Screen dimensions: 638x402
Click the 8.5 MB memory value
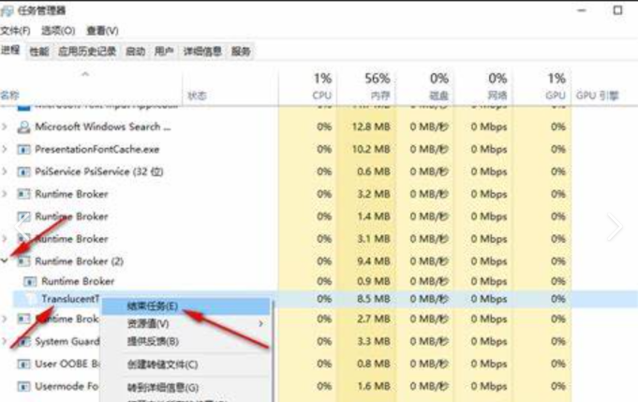374,299
